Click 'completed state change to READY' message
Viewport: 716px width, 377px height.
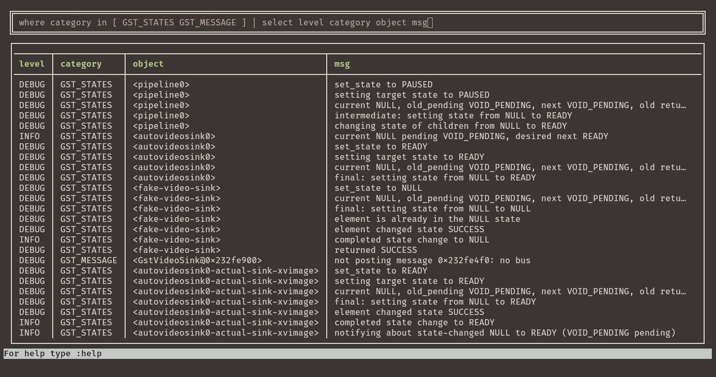point(415,323)
